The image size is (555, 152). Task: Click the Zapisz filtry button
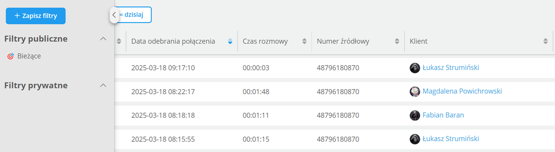(36, 16)
